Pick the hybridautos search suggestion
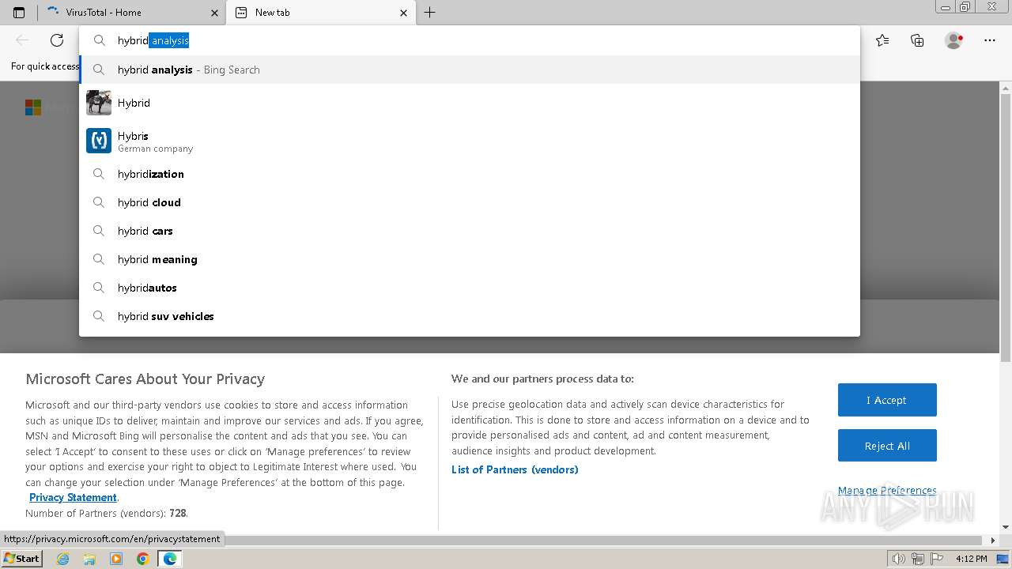Image resolution: width=1012 pixels, height=569 pixels. 470,288
